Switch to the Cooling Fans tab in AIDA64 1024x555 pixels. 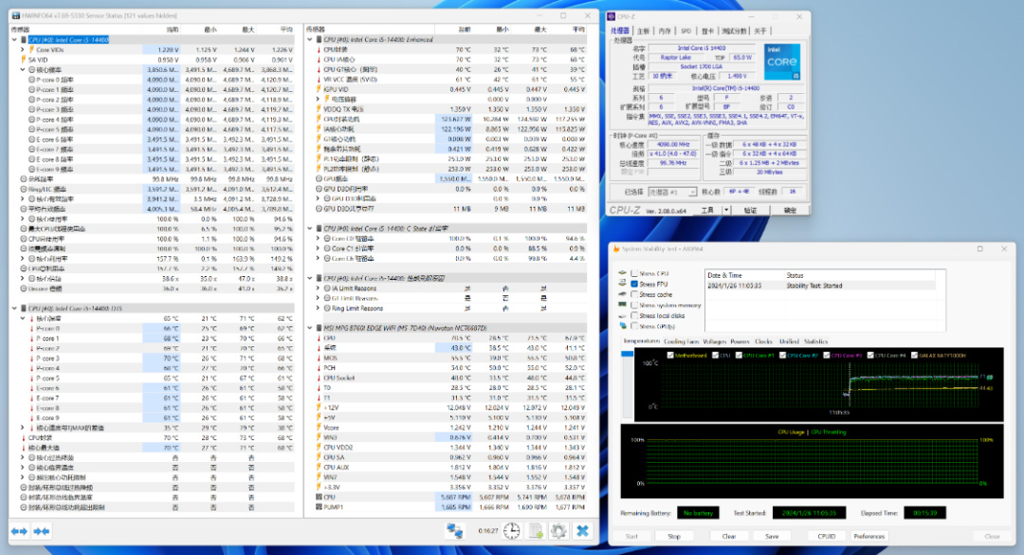click(x=680, y=342)
